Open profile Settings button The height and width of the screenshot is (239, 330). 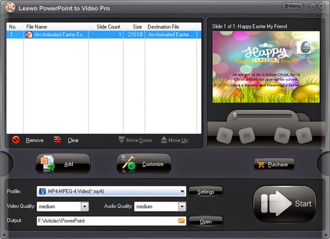coord(206,191)
